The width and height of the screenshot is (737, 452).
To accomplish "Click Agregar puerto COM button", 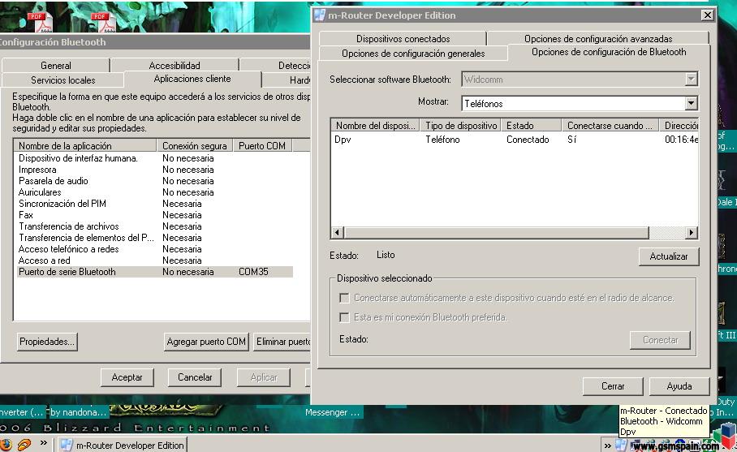I will click(x=206, y=342).
